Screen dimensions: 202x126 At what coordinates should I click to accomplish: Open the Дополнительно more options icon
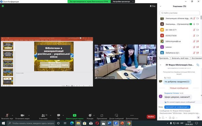(x=132, y=115)
